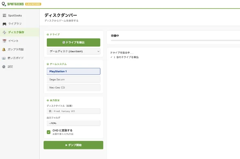240x159 pixels.
Task: Select Sega Saturn game system
Action: (x=74, y=79)
